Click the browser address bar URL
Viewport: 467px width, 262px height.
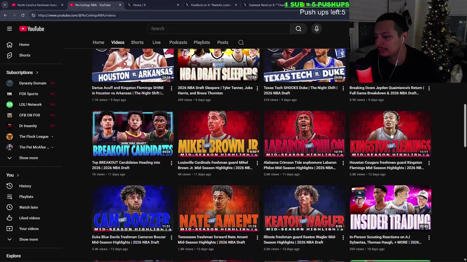(77, 15)
